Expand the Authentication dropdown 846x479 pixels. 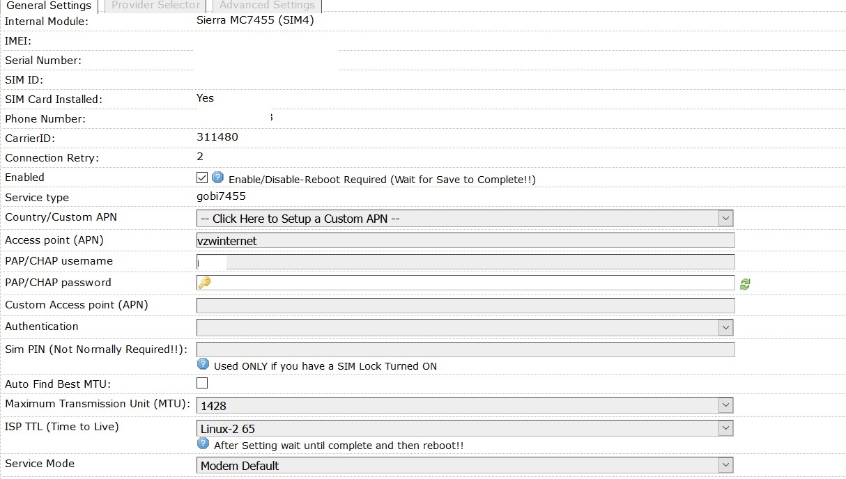click(x=465, y=327)
